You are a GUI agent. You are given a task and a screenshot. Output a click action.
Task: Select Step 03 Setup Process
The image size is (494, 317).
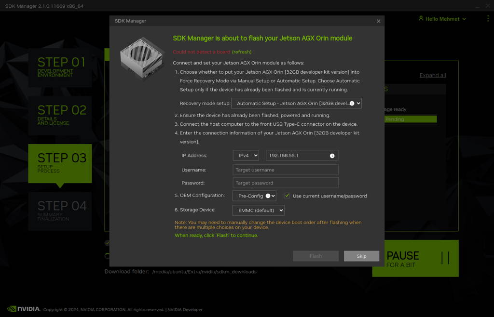[60, 163]
